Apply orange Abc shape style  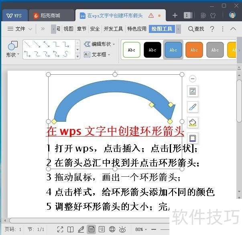tap(194, 50)
